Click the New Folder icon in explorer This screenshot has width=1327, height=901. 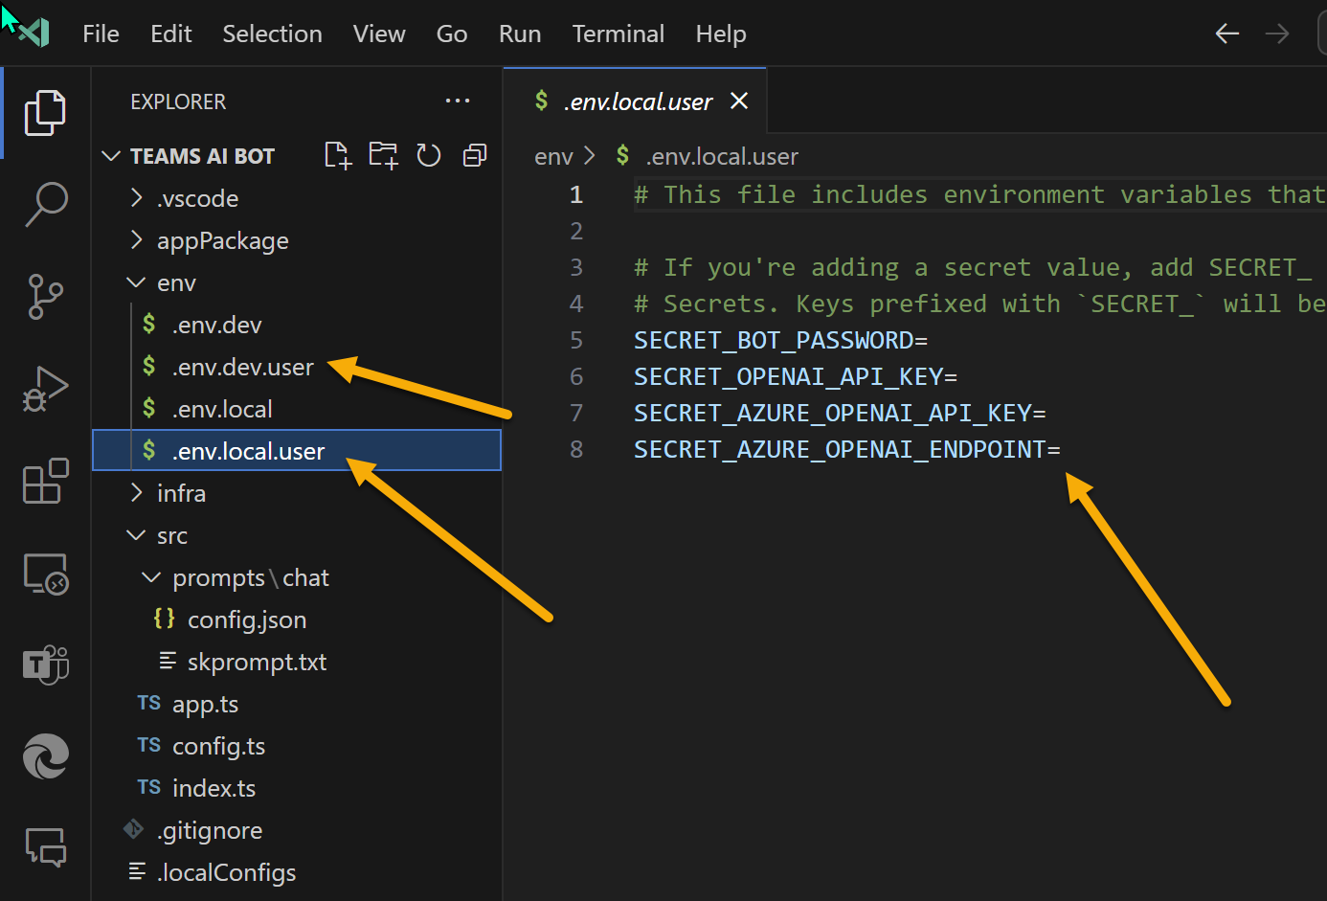click(x=383, y=155)
